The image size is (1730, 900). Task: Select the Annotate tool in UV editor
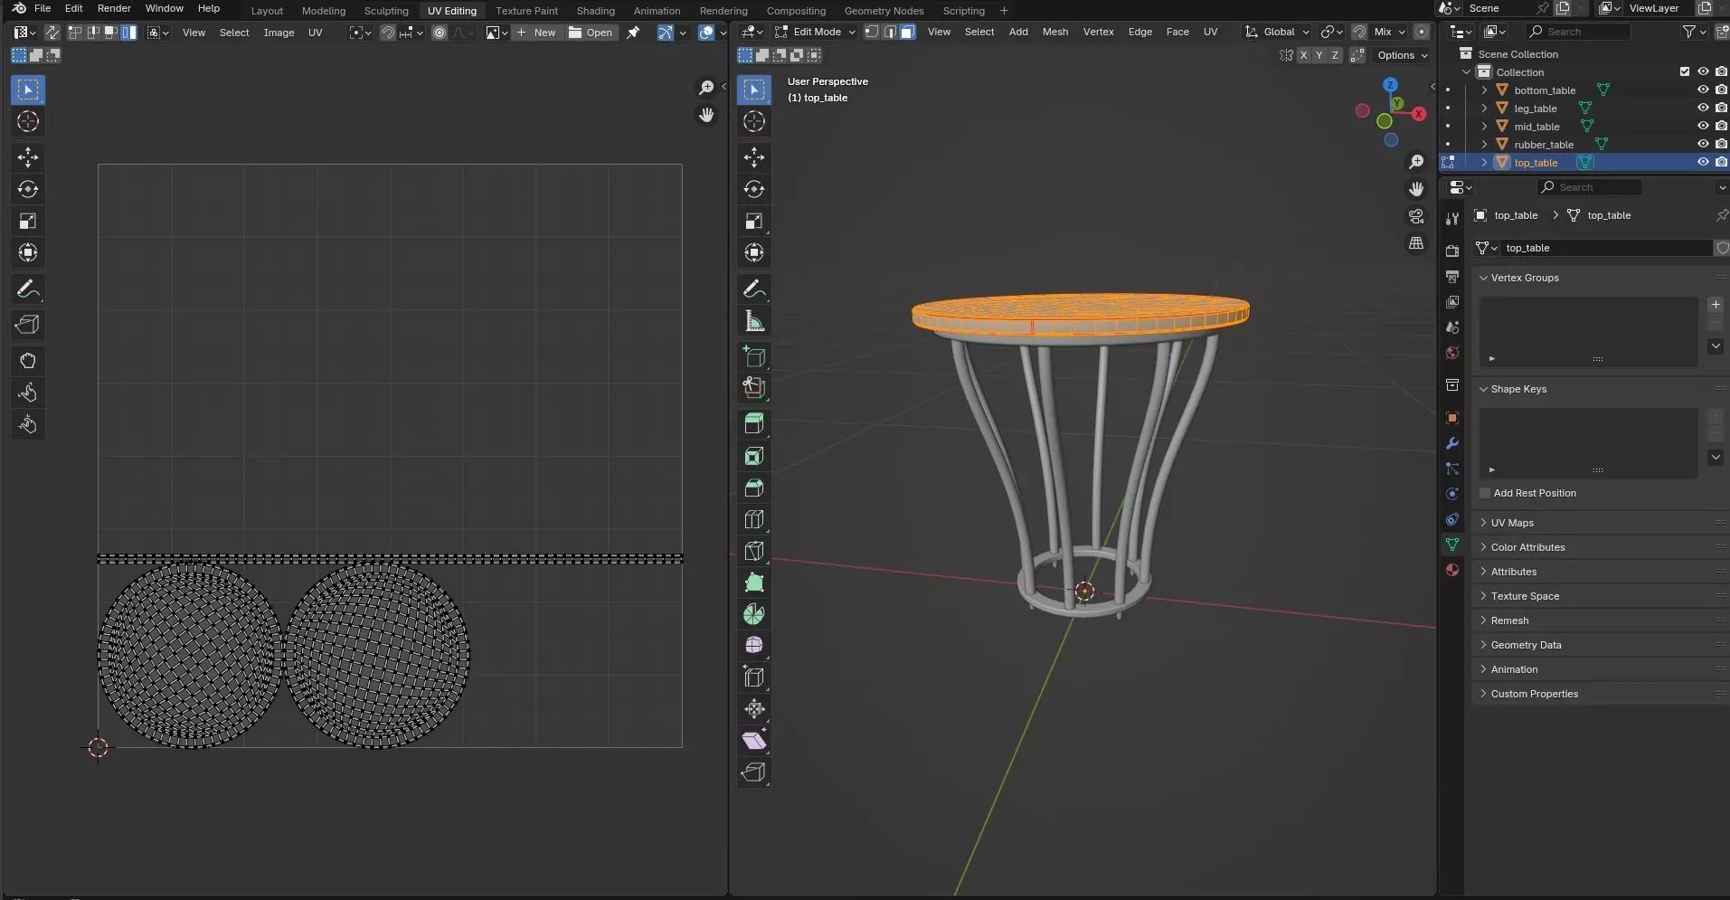pyautogui.click(x=28, y=289)
